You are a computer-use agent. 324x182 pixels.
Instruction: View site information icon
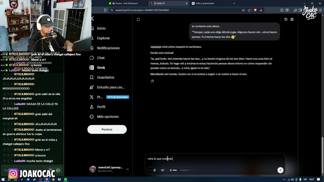click(x=112, y=10)
